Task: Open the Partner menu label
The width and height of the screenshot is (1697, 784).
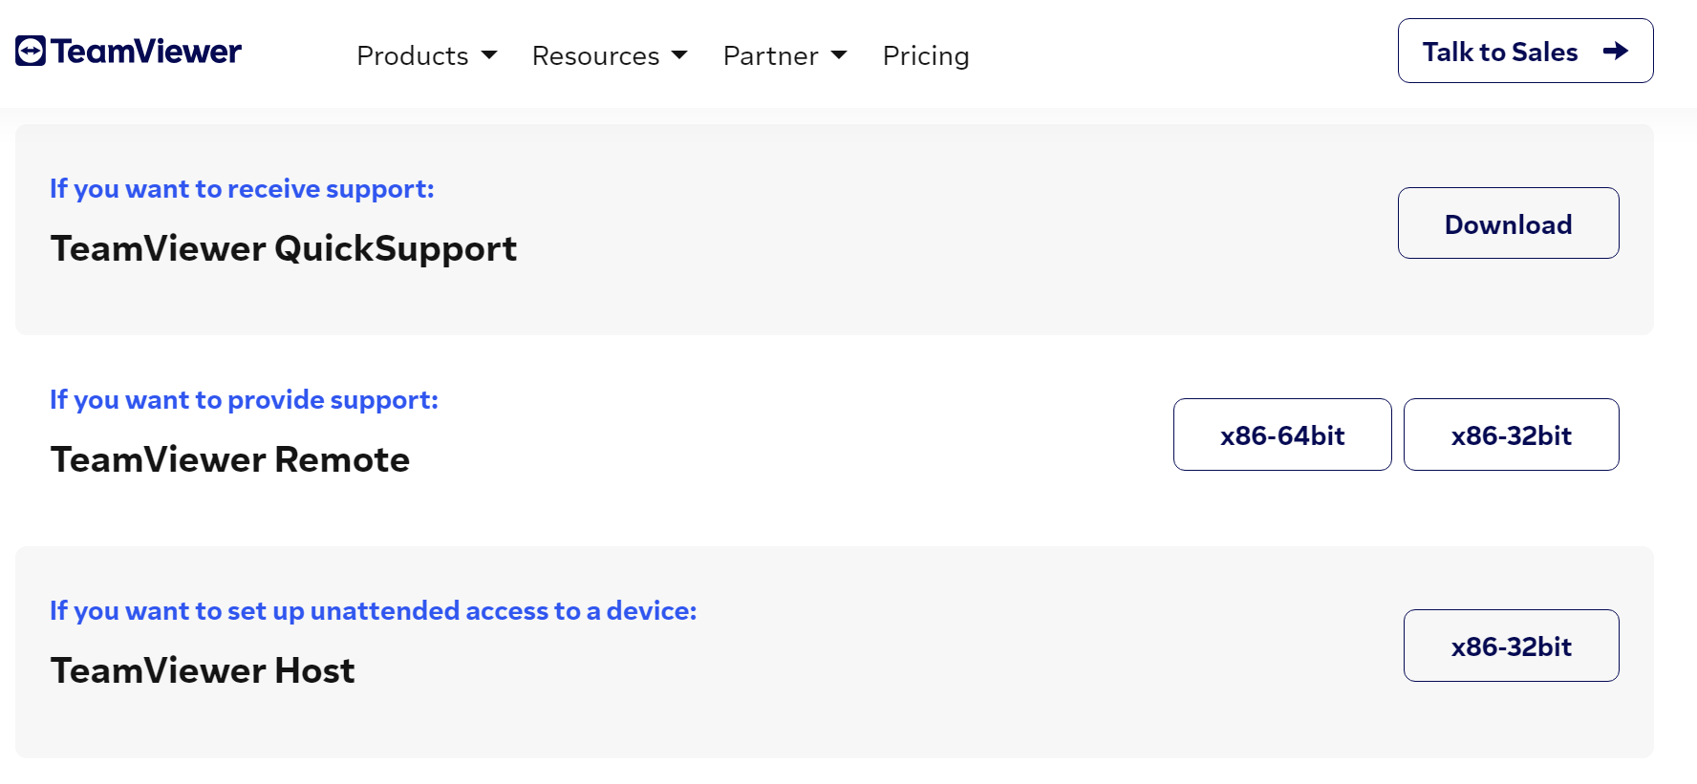Action: point(770,56)
